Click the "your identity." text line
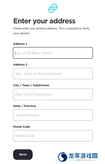The height and width of the screenshot is (164, 105). pyautogui.click(x=22, y=33)
